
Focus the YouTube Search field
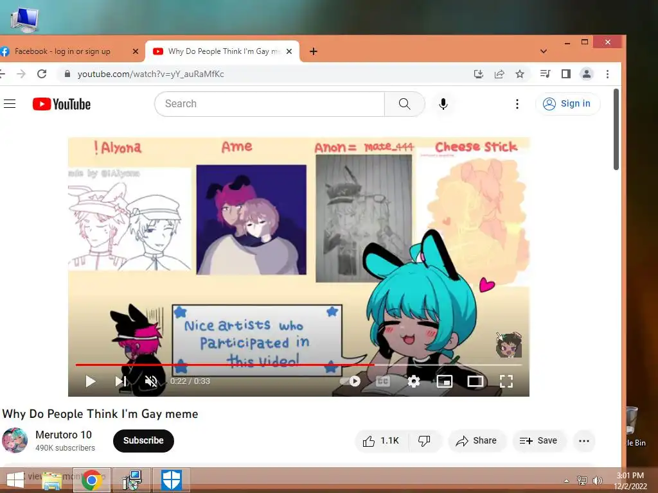[x=269, y=103]
